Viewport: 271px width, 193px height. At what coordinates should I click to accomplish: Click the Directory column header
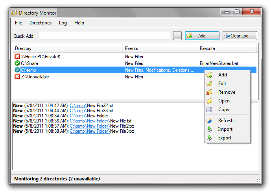point(67,48)
